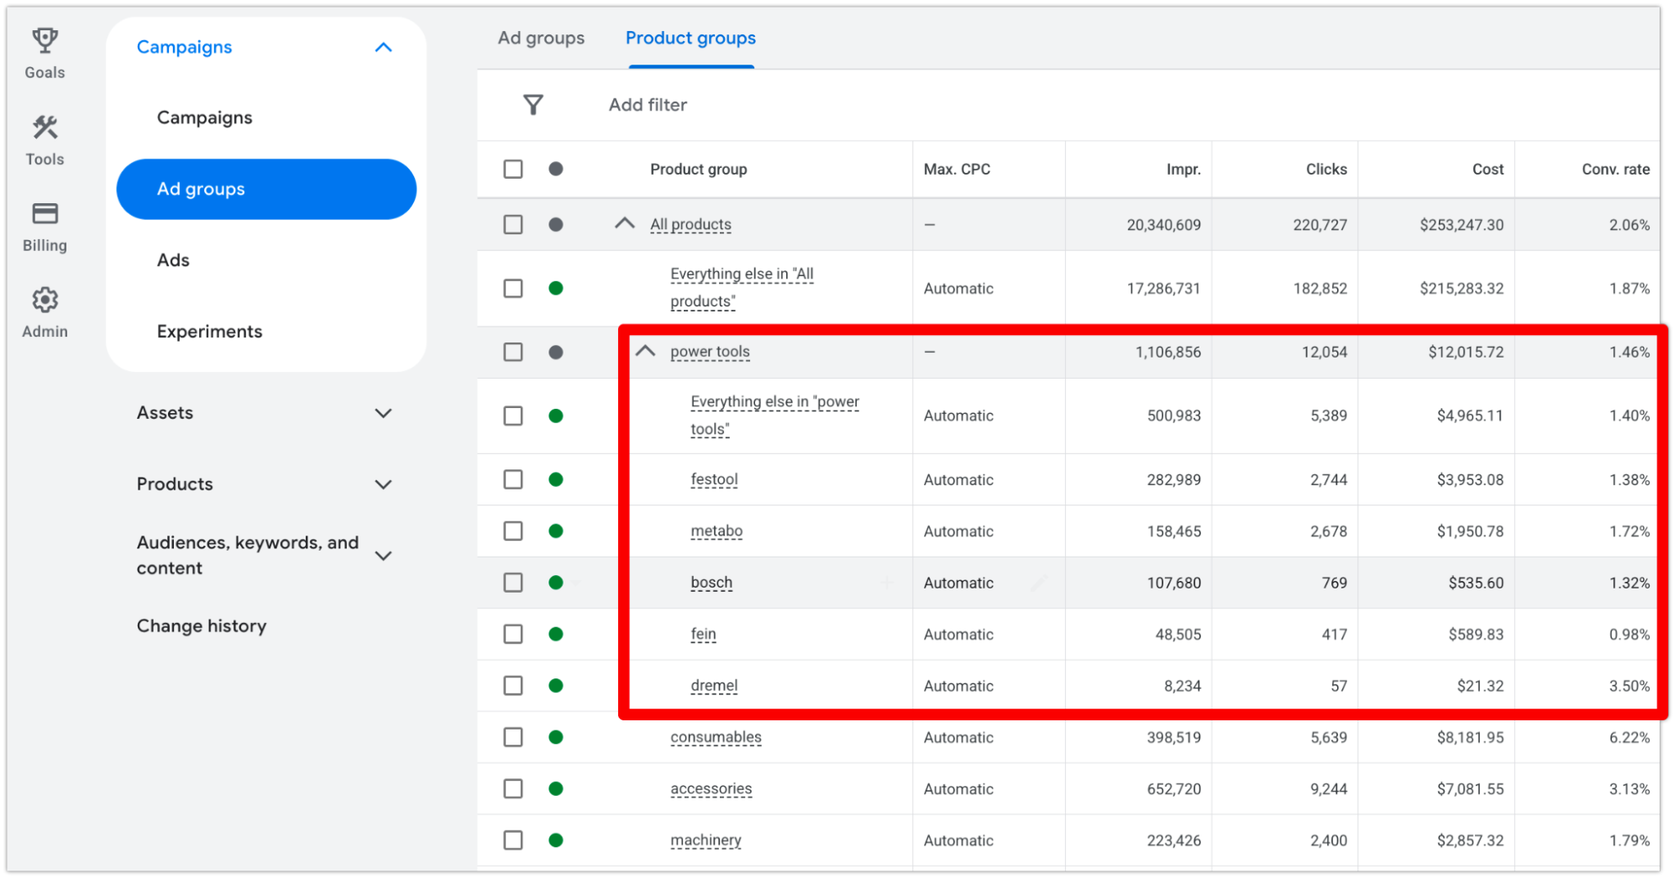Open the metabo product group link
Viewport: 1679px width, 879px height.
coord(716,531)
